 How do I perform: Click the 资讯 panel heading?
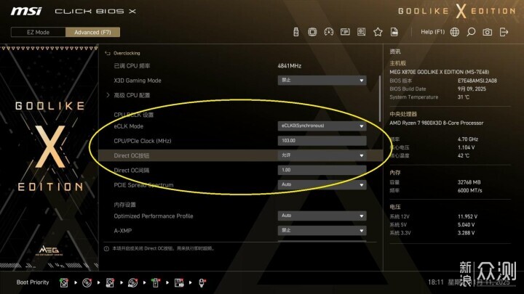tap(394, 52)
